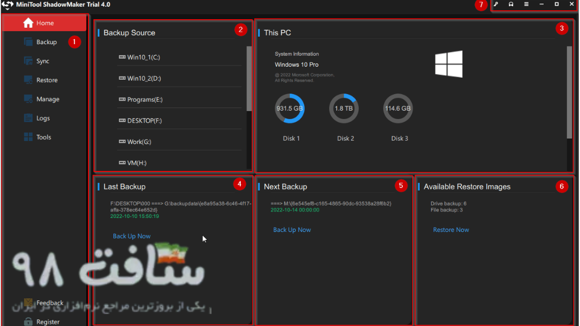Click the MiniTool ShadowMaker logo icon
580x326 pixels.
click(x=7, y=5)
